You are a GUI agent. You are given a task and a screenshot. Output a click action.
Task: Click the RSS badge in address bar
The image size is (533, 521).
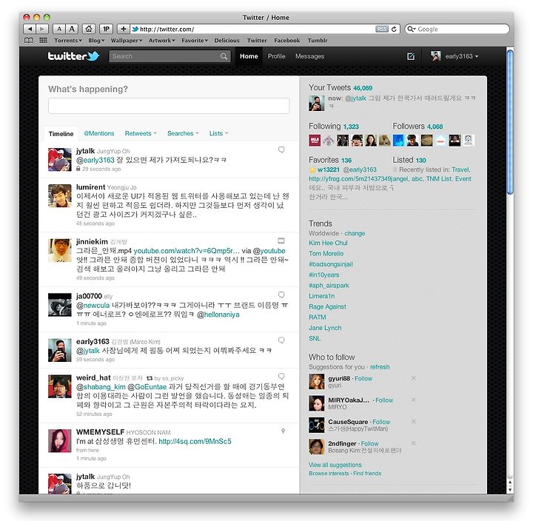tap(382, 29)
